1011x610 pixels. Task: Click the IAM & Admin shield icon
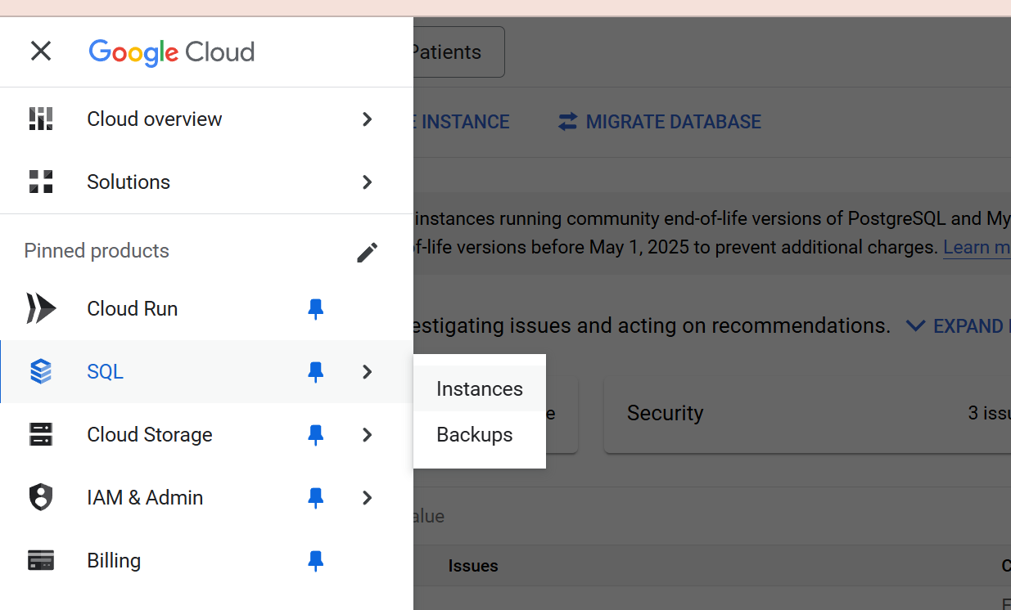(41, 497)
